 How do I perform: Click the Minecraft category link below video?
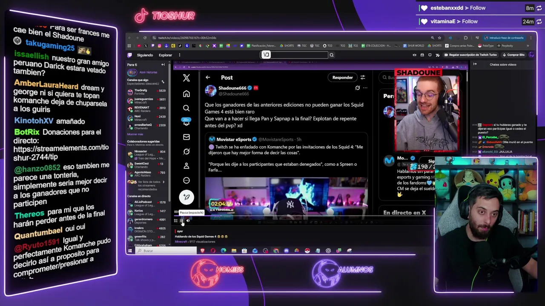pos(181,242)
